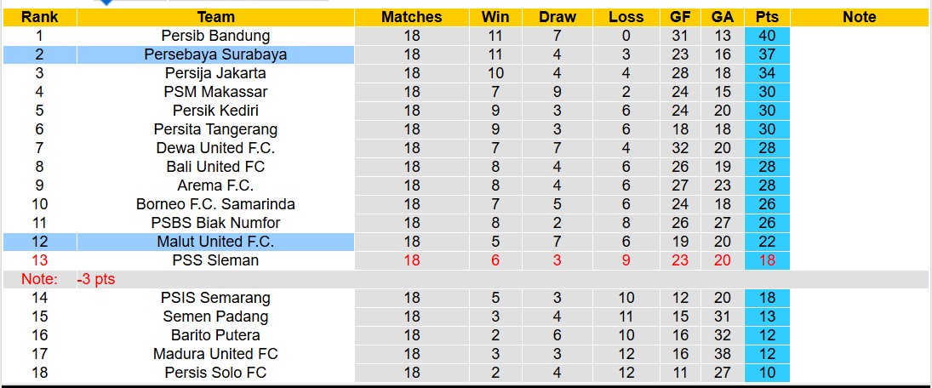Select the highlighted Persebaya Surabaya row
932x388 pixels.
(215, 54)
